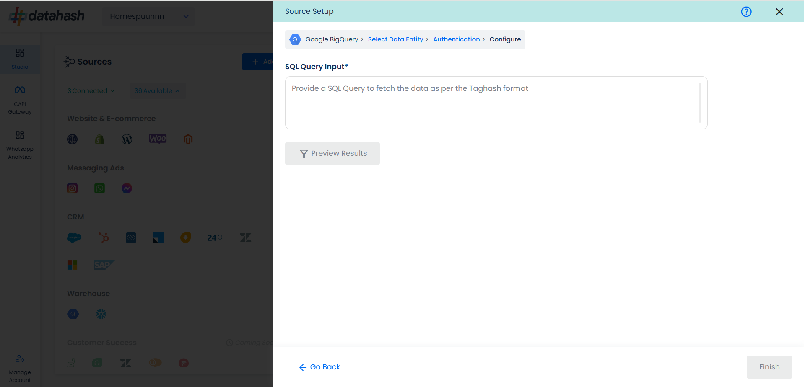The image size is (805, 387).
Task: Select the WhatsApp messaging source
Action: (99, 188)
